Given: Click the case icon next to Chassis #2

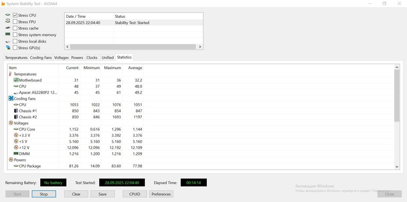Looking at the screenshot, I should (16, 117).
